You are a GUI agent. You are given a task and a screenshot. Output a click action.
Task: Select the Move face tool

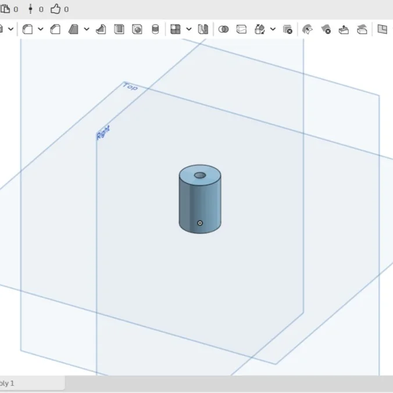[x=344, y=29]
